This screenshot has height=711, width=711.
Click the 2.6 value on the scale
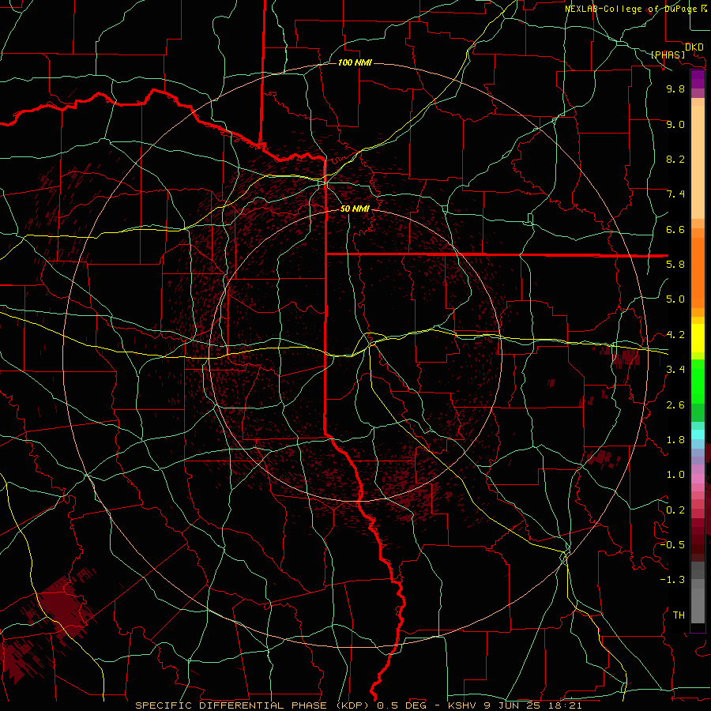click(675, 405)
